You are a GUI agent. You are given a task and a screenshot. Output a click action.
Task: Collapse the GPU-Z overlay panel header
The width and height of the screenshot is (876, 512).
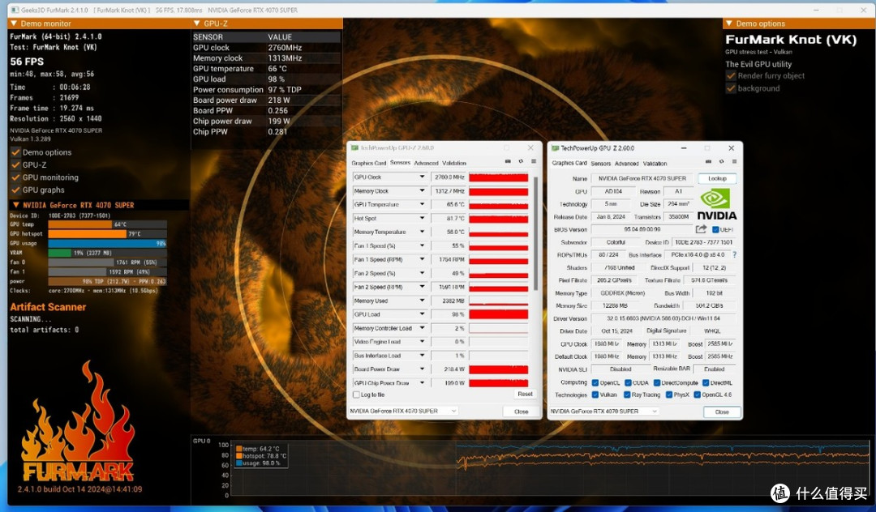(x=196, y=23)
